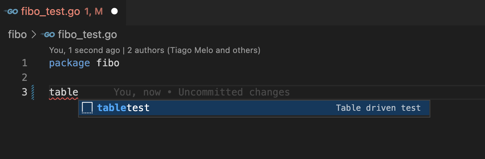Click line number 1 in the gutter
Viewport: 485px width, 159px height.
pyautogui.click(x=24, y=63)
